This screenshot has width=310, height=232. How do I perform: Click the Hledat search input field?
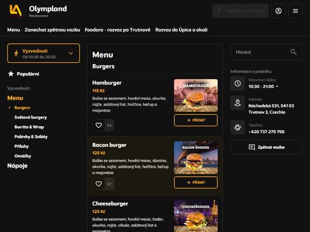pyautogui.click(x=266, y=52)
